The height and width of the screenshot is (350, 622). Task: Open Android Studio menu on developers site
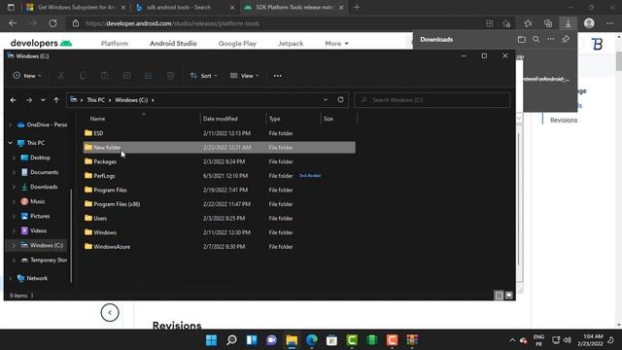(173, 43)
